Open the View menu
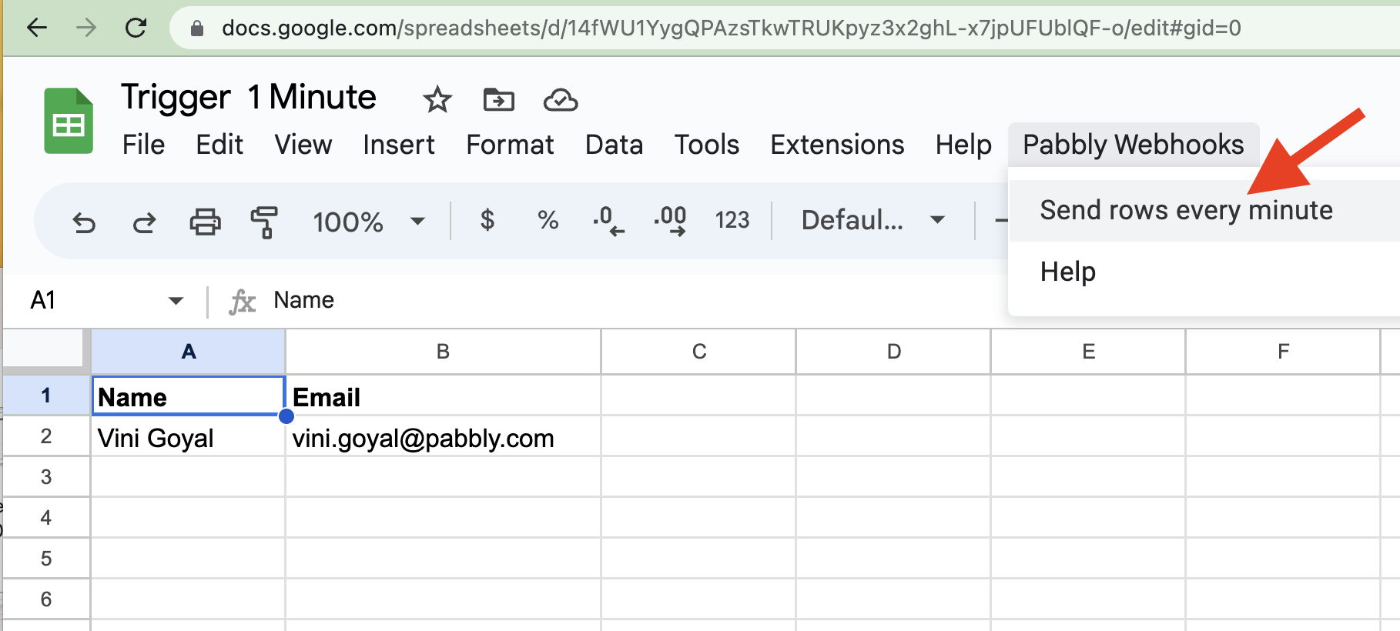This screenshot has height=631, width=1400. 303,145
